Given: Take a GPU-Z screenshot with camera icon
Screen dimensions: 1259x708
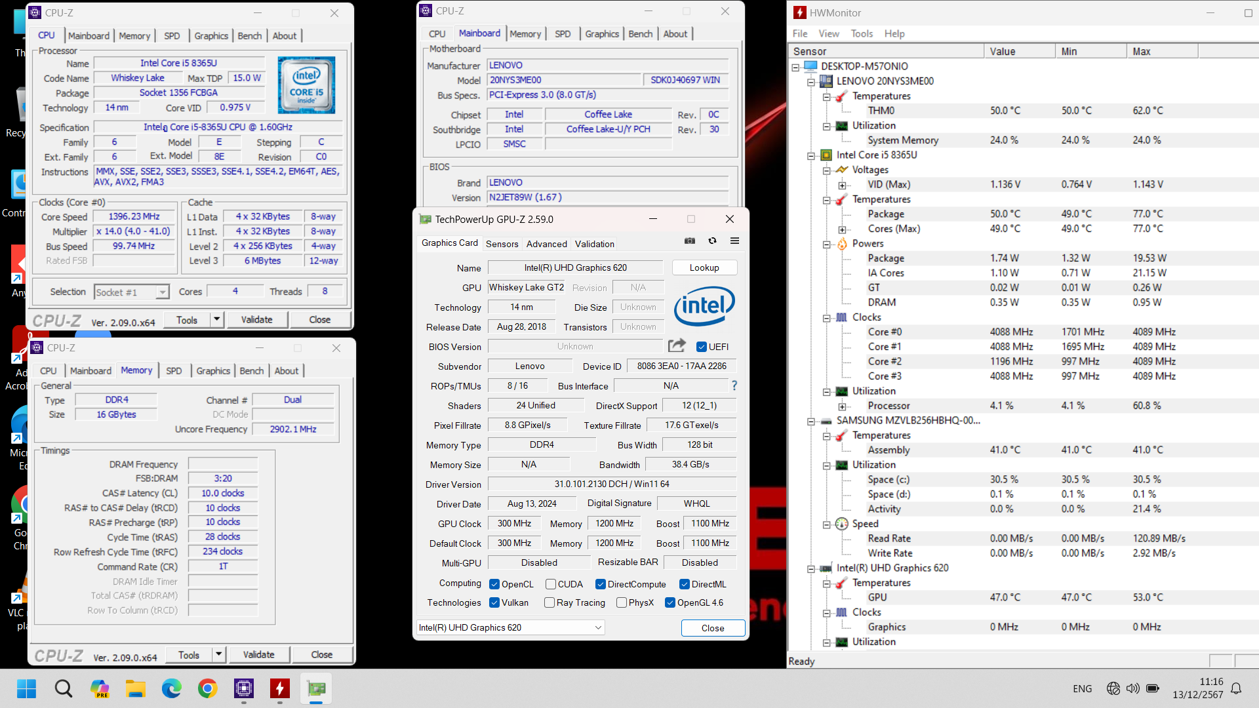Looking at the screenshot, I should [x=690, y=241].
